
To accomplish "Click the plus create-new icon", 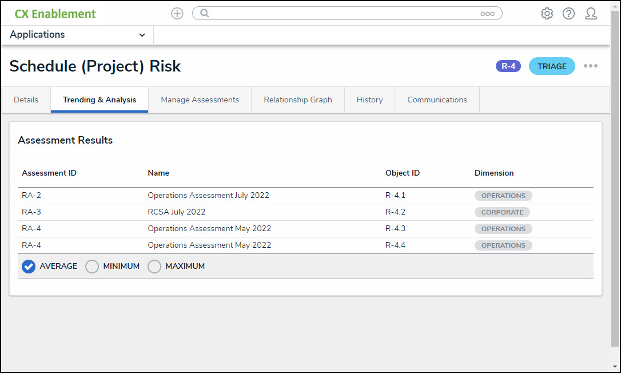I will [177, 14].
